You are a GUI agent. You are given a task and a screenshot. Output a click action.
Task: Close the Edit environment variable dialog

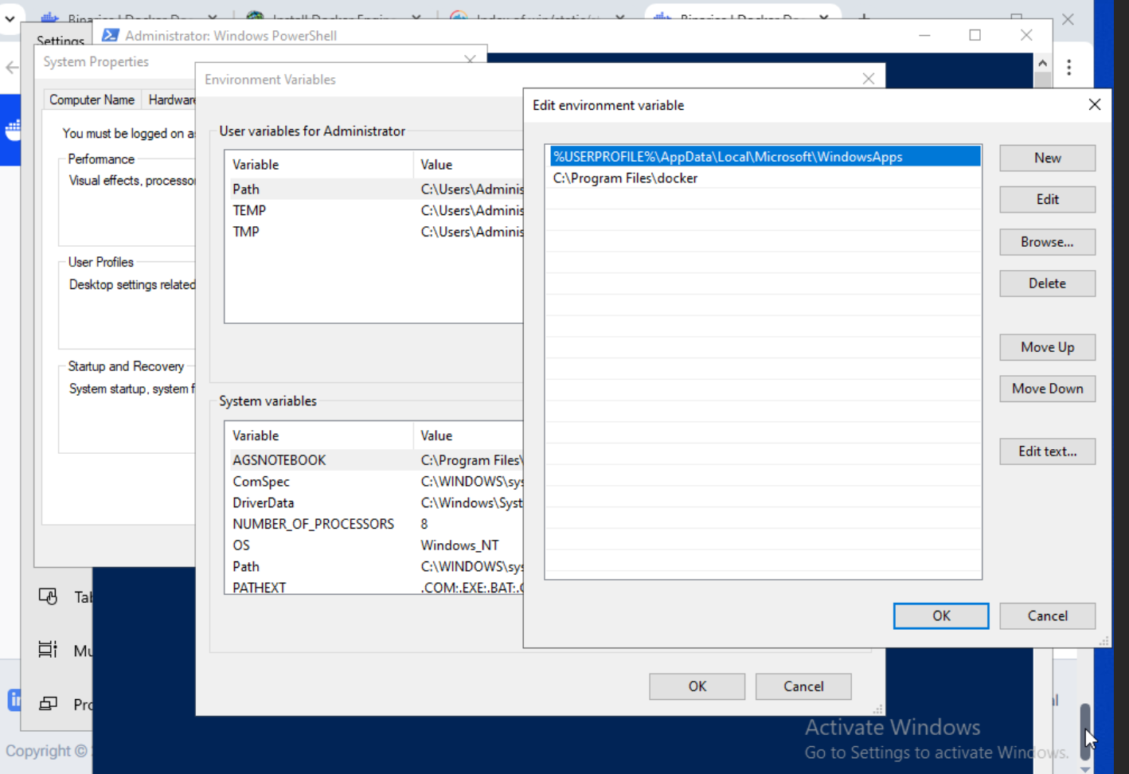1095,105
